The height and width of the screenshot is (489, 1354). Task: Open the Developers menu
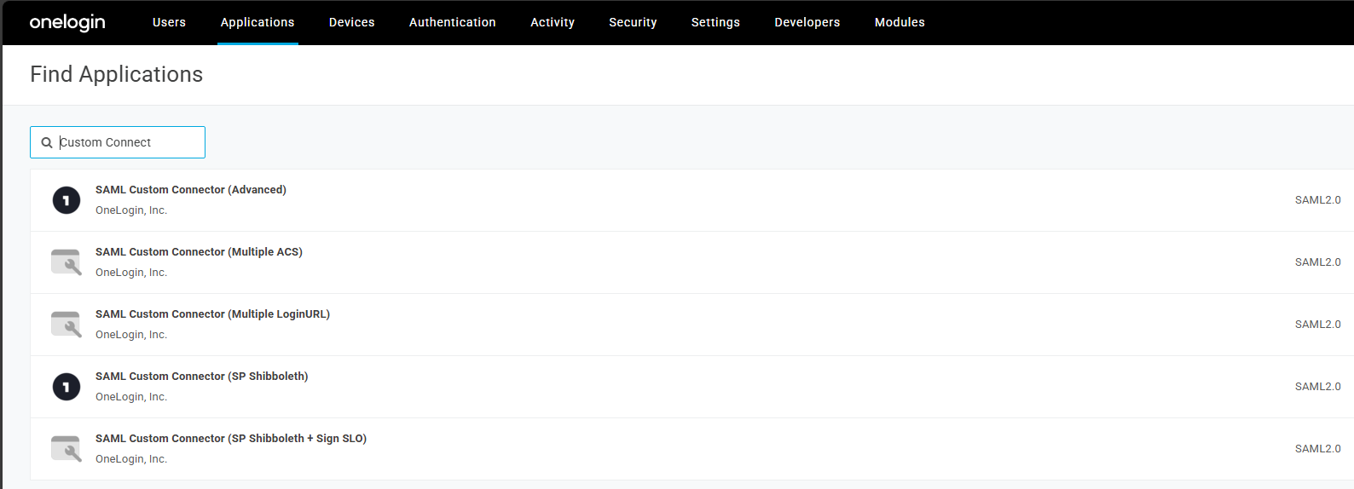point(807,22)
